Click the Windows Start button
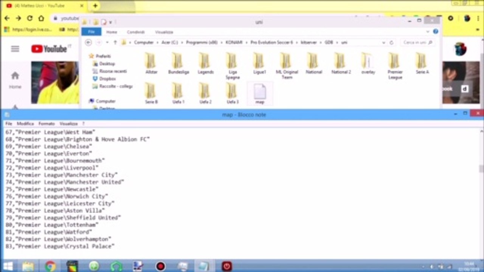 pyautogui.click(x=8, y=266)
